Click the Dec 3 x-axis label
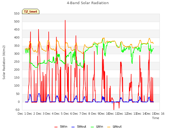This screenshot has width=176, height=132. point(40,114)
